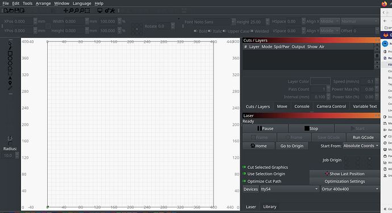Choose the Measure ruler tool

pos(10,88)
